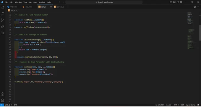Image resolution: width=201 pixels, height=107 pixels.
Task: Open the Source Control view
Action: coord(2,20)
